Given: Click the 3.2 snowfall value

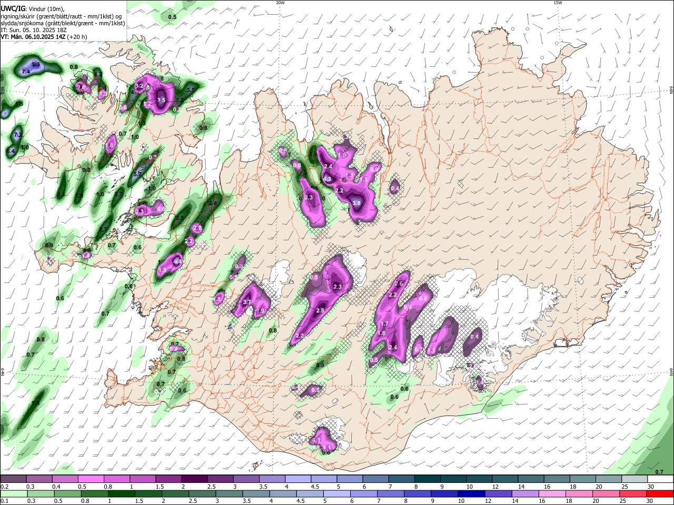Looking at the screenshot, I should [x=140, y=85].
